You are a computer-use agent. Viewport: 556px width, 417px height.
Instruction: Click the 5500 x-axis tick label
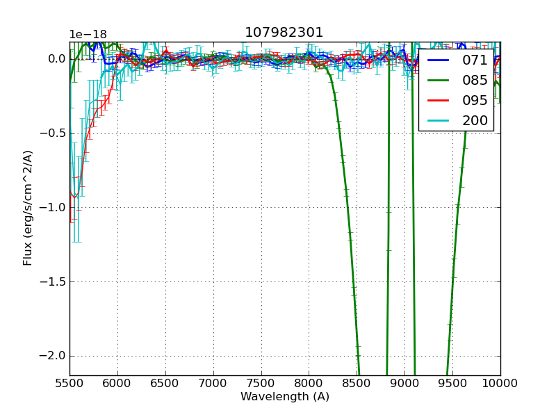(x=69, y=383)
